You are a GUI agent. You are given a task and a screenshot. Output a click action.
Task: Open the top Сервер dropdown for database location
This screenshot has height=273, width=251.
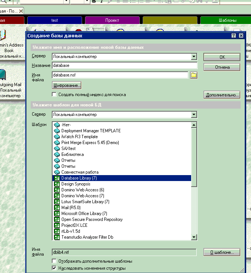point(194,57)
